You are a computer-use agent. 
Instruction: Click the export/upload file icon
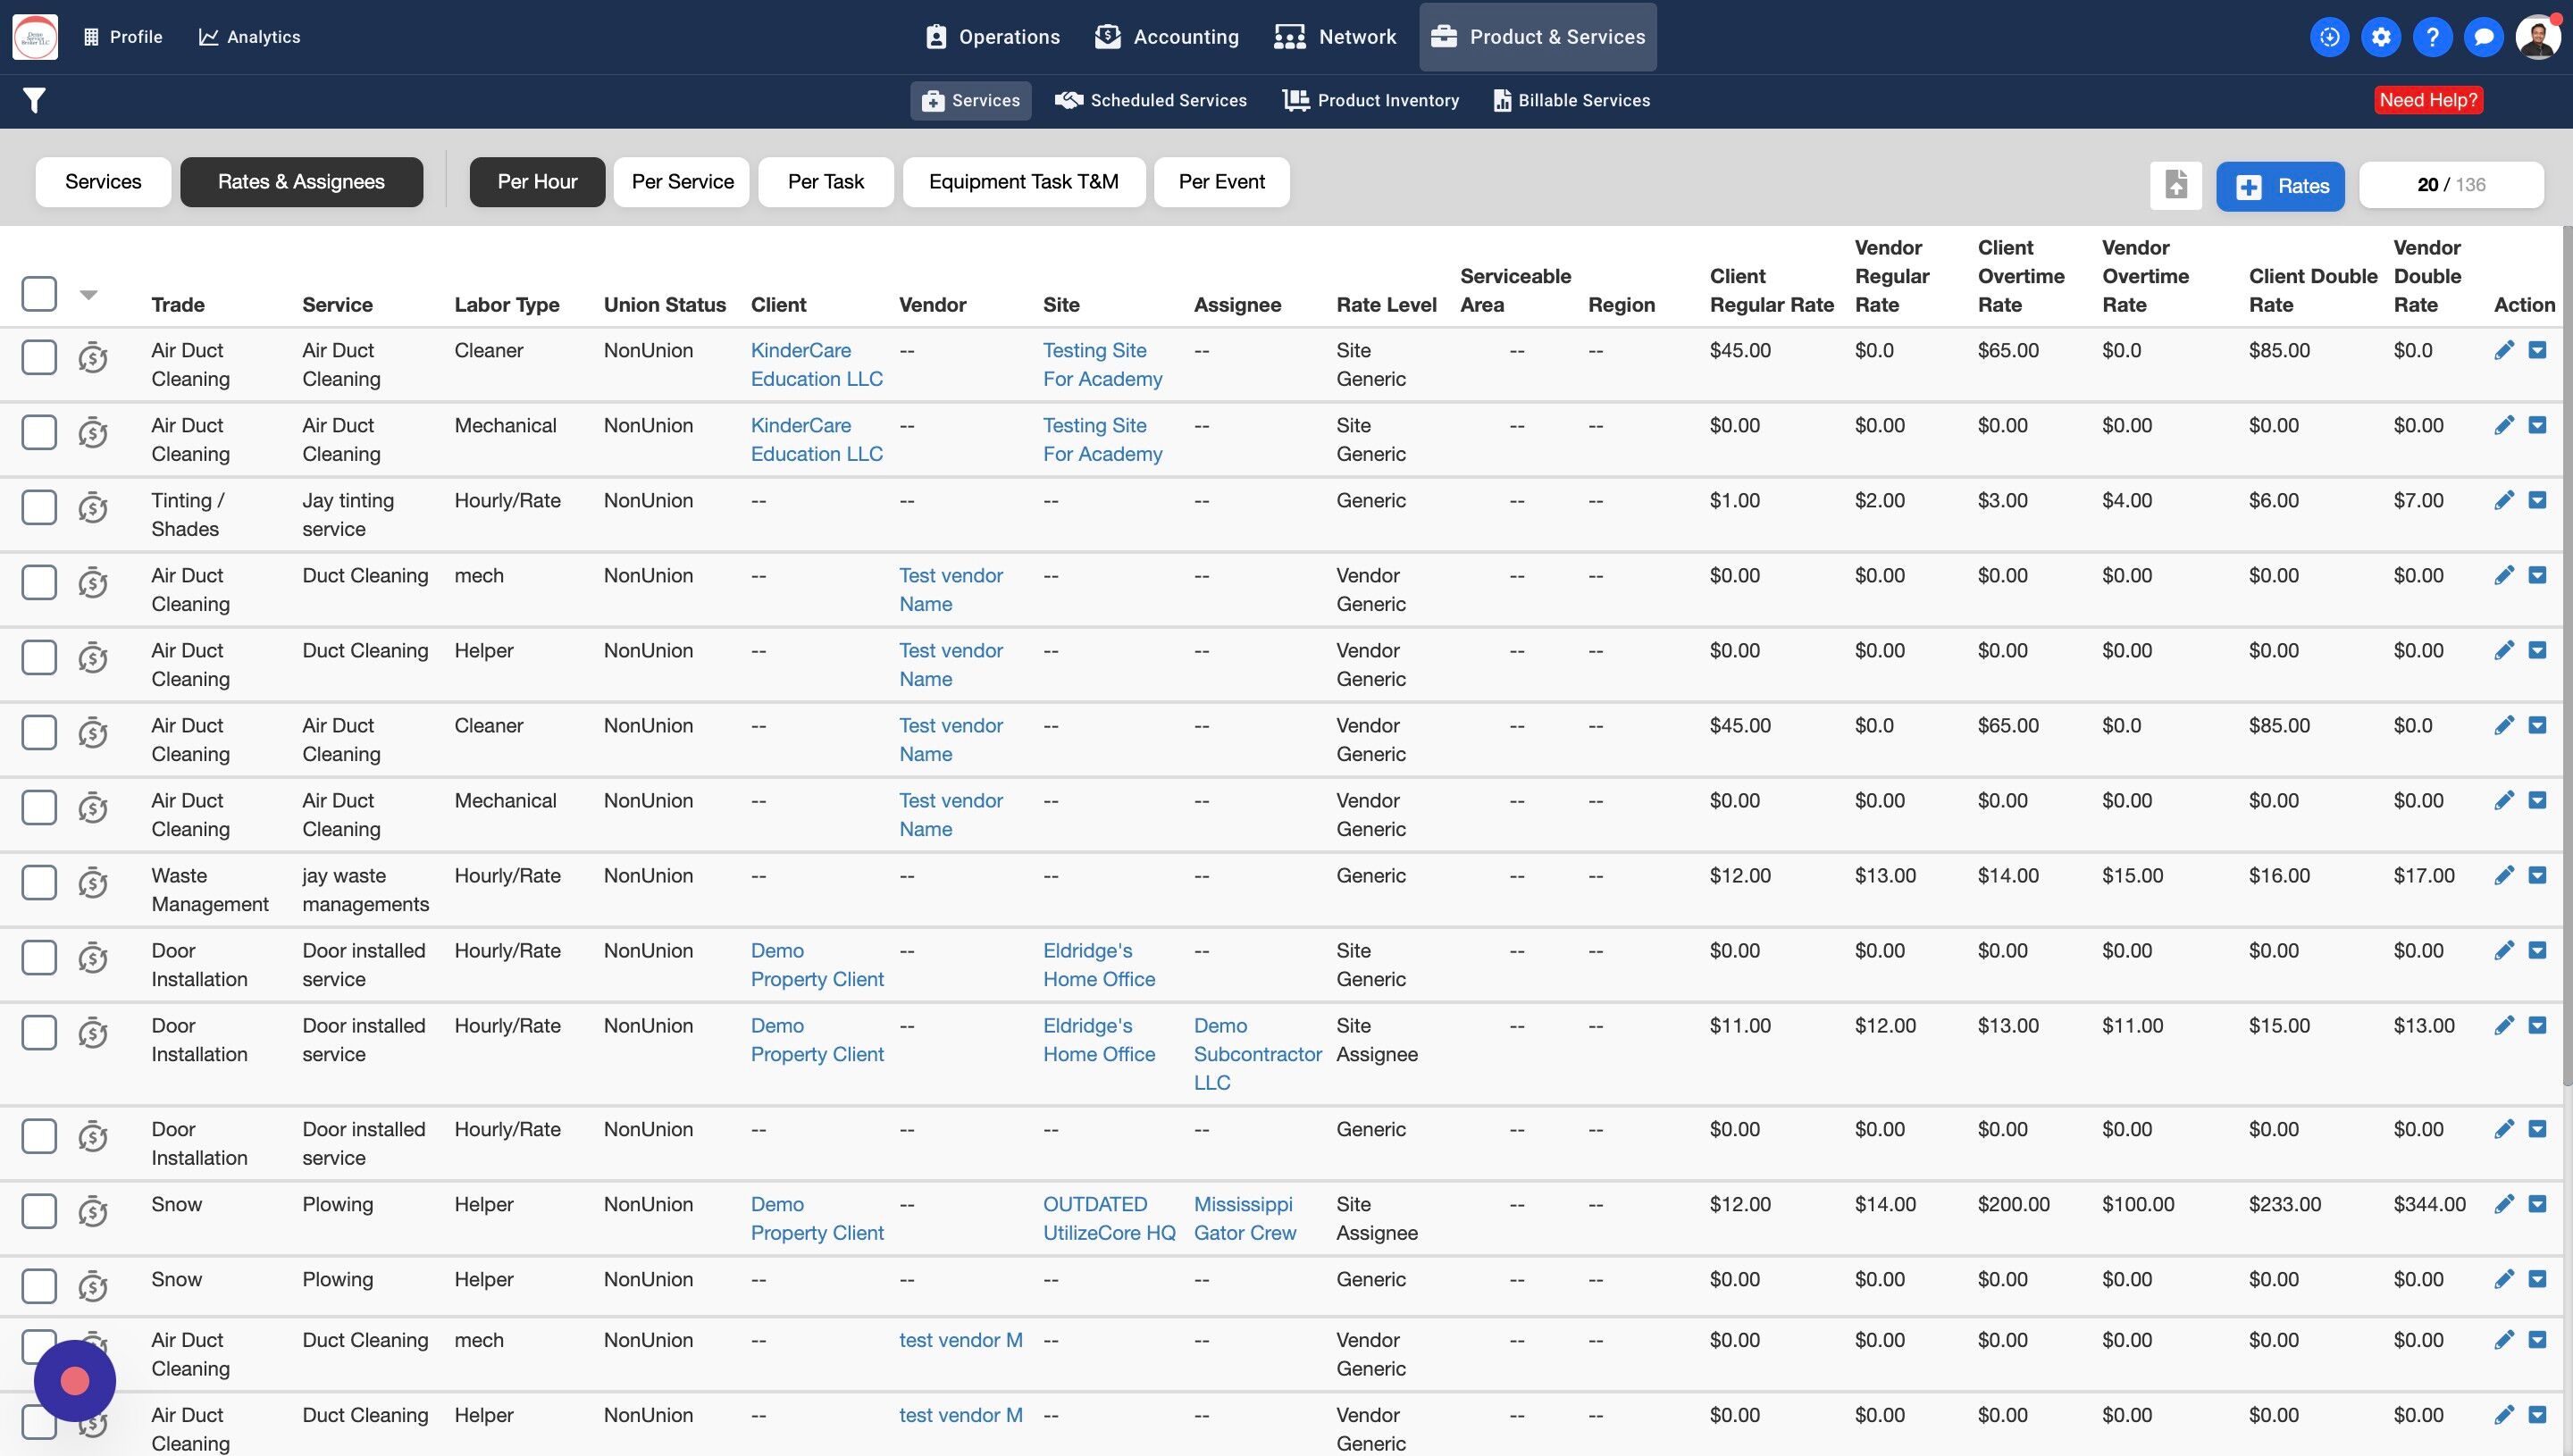tap(2176, 185)
